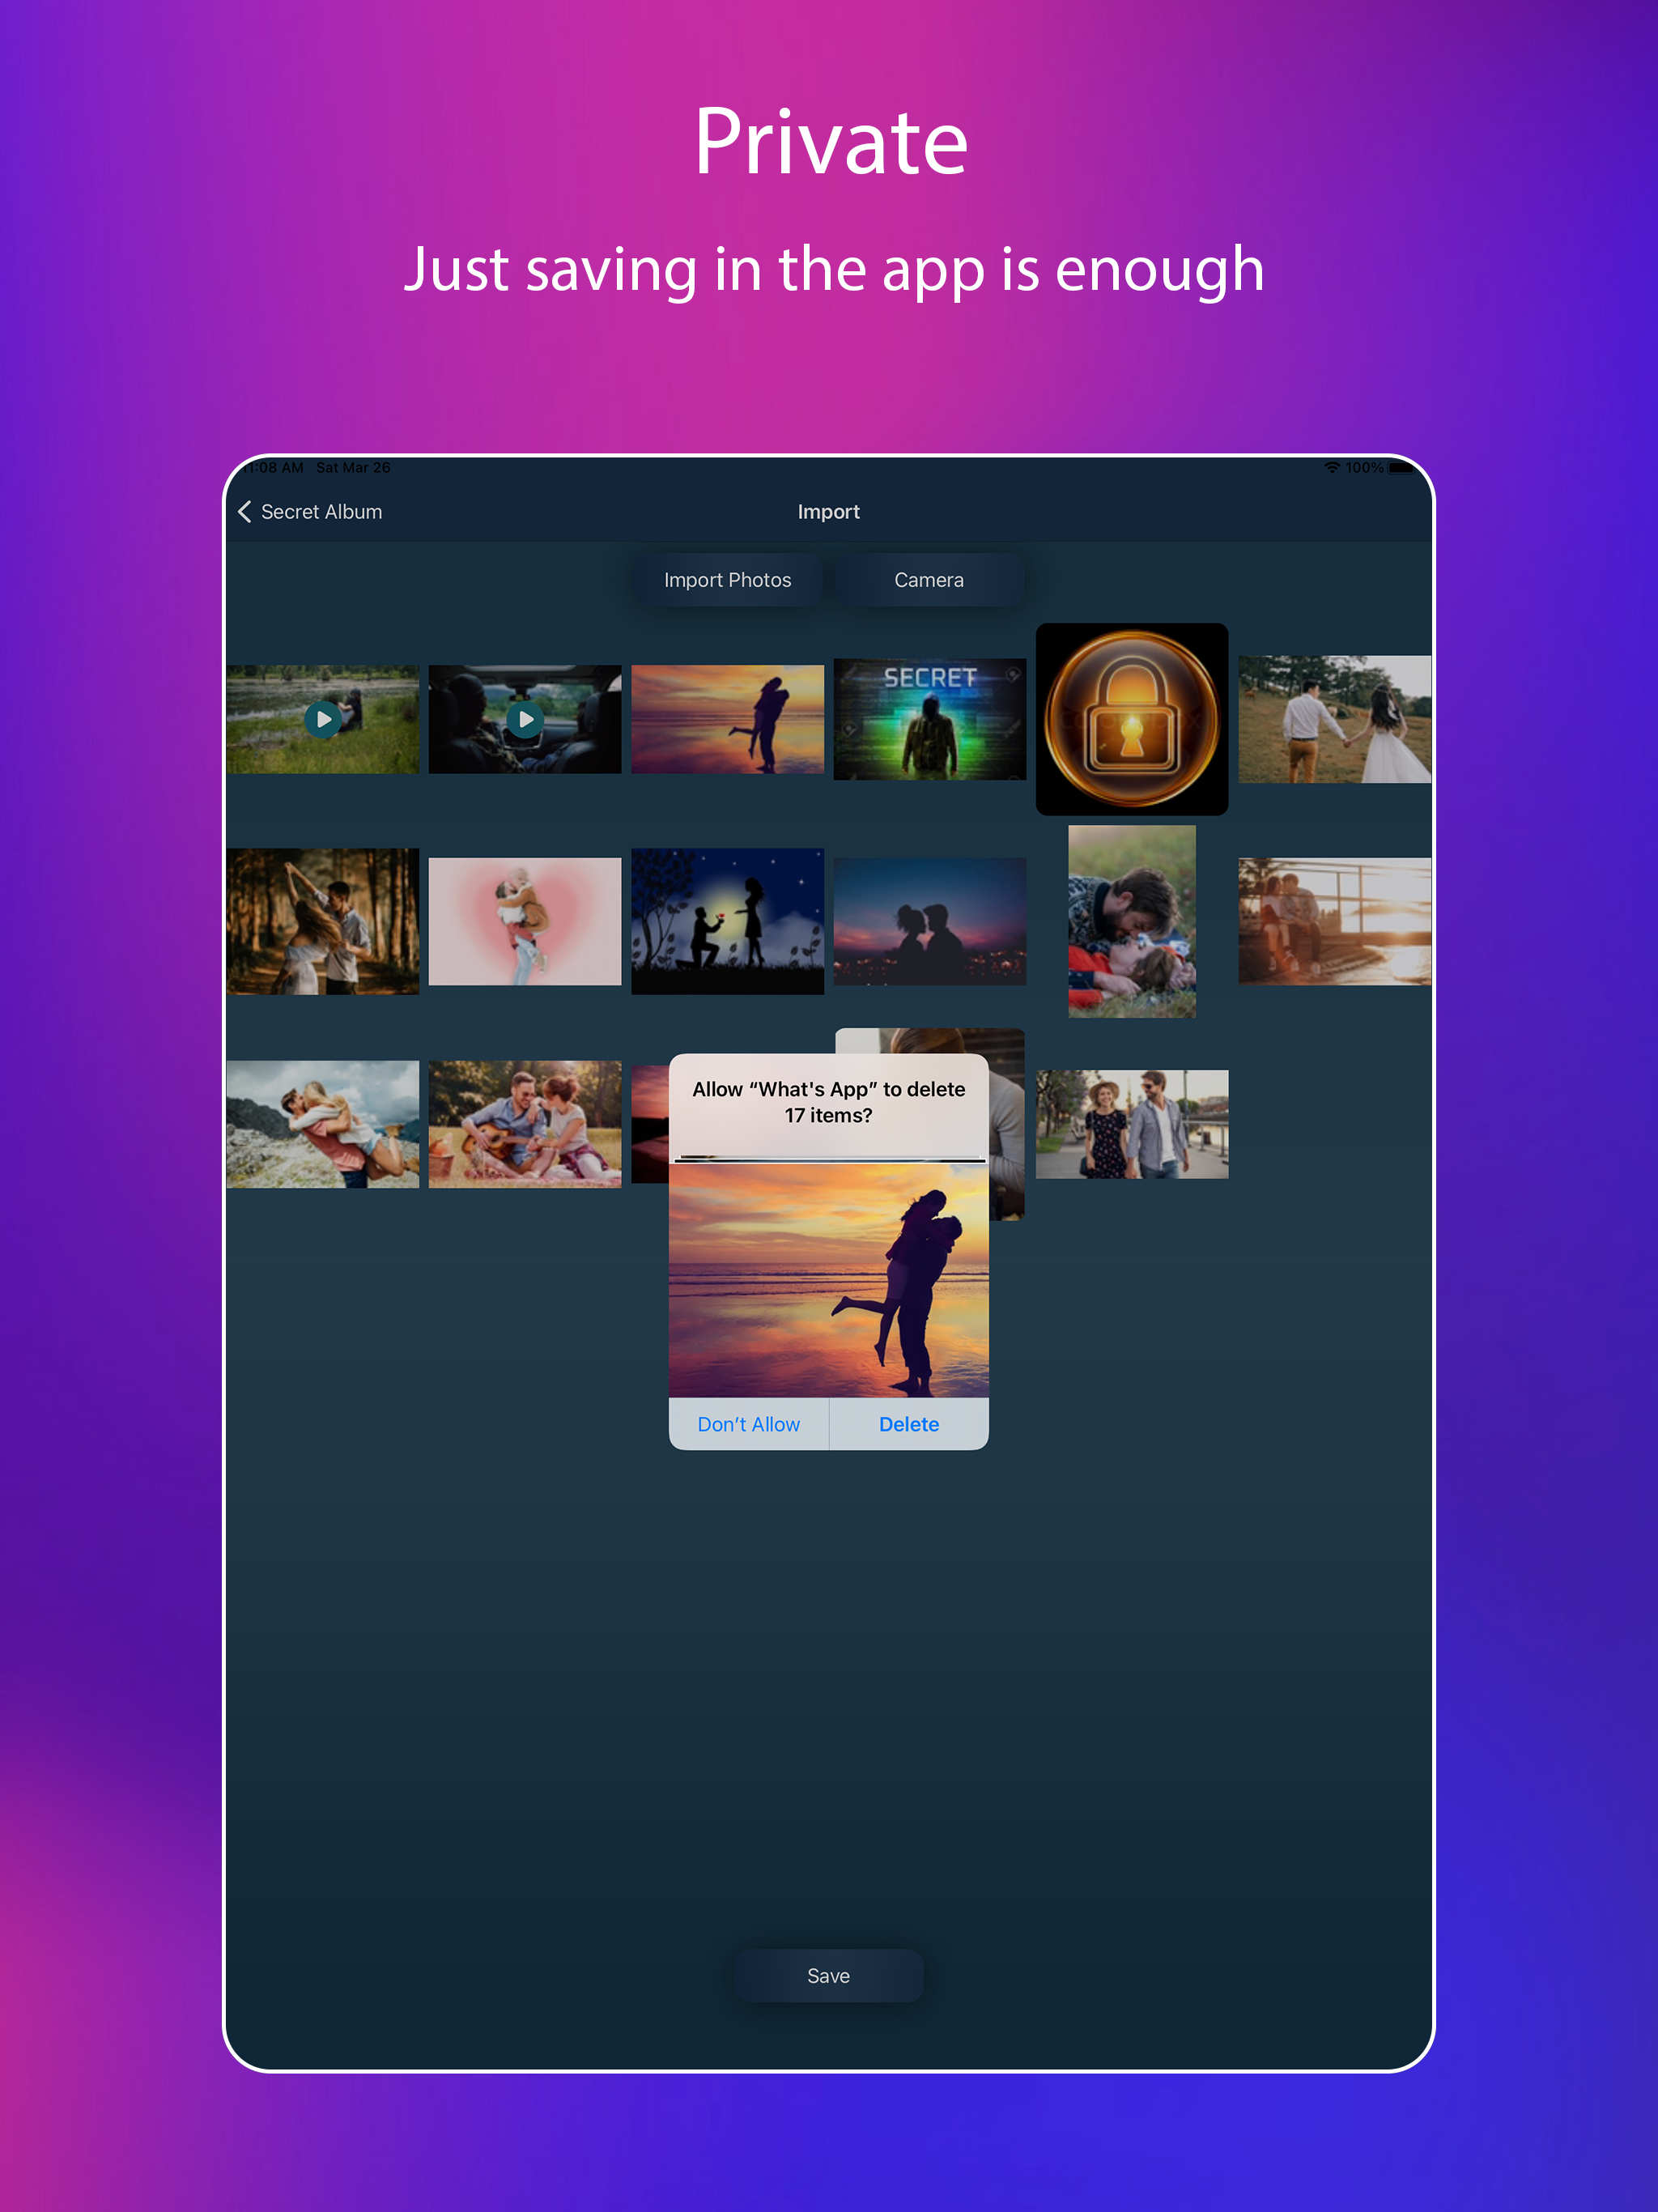Select the moonlit proposal silhouette thumbnail
Viewport: 1658px width, 2212px height.
coord(727,921)
